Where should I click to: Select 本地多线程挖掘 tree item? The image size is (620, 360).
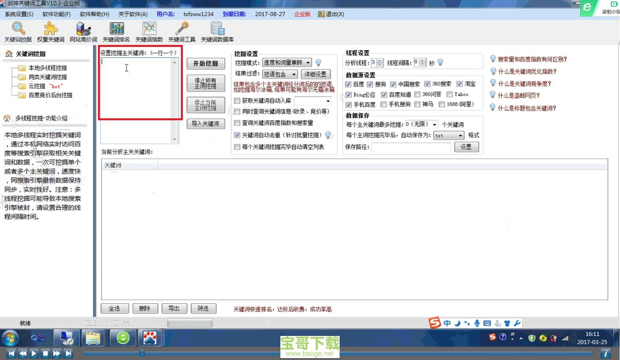click(47, 68)
